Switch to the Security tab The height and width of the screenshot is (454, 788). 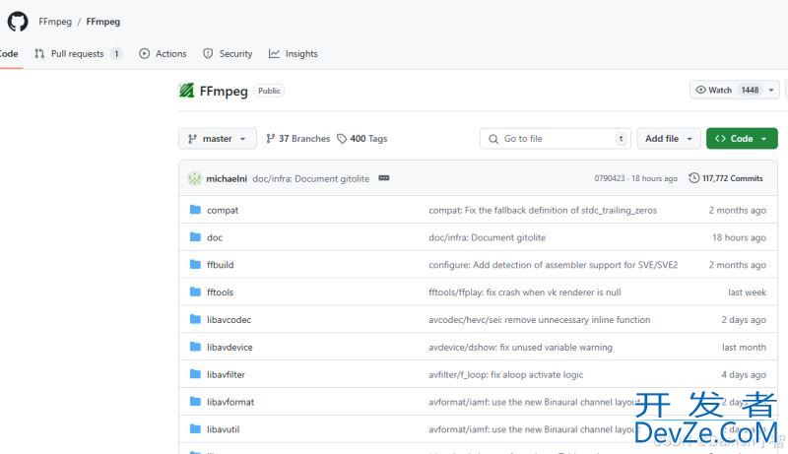[228, 54]
